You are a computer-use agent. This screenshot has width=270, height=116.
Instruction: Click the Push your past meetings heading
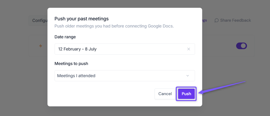[x=81, y=18]
